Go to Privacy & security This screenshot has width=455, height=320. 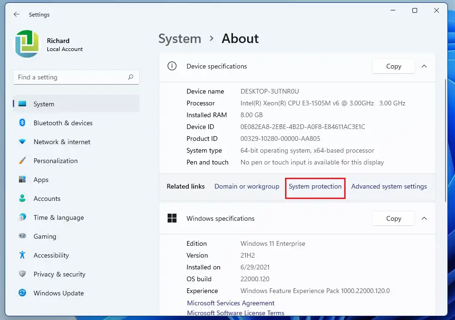pyautogui.click(x=76, y=274)
